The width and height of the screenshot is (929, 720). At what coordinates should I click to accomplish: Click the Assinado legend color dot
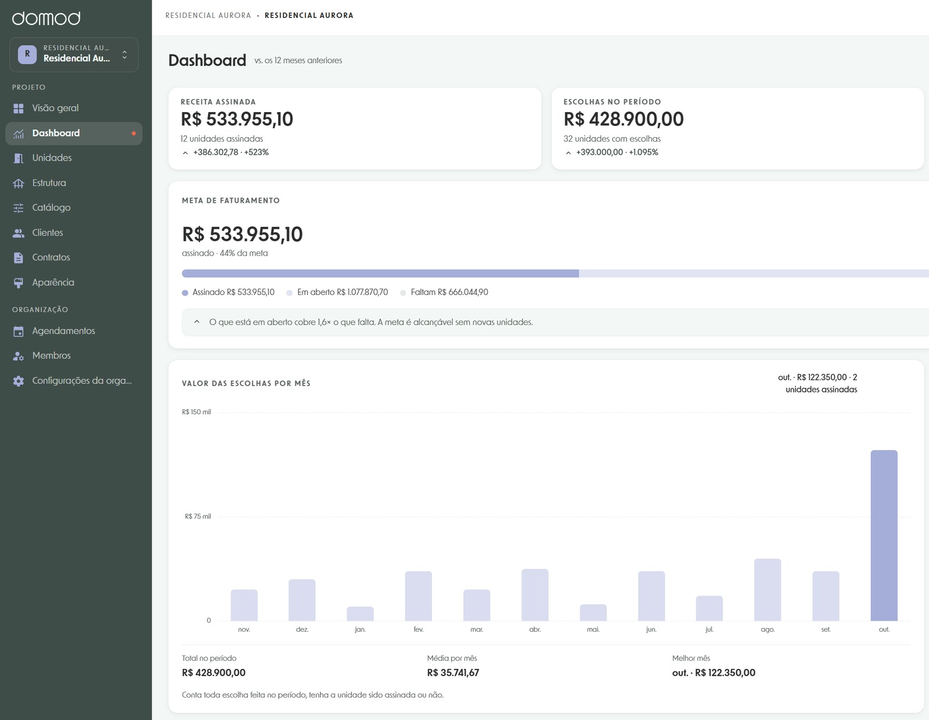[185, 293]
